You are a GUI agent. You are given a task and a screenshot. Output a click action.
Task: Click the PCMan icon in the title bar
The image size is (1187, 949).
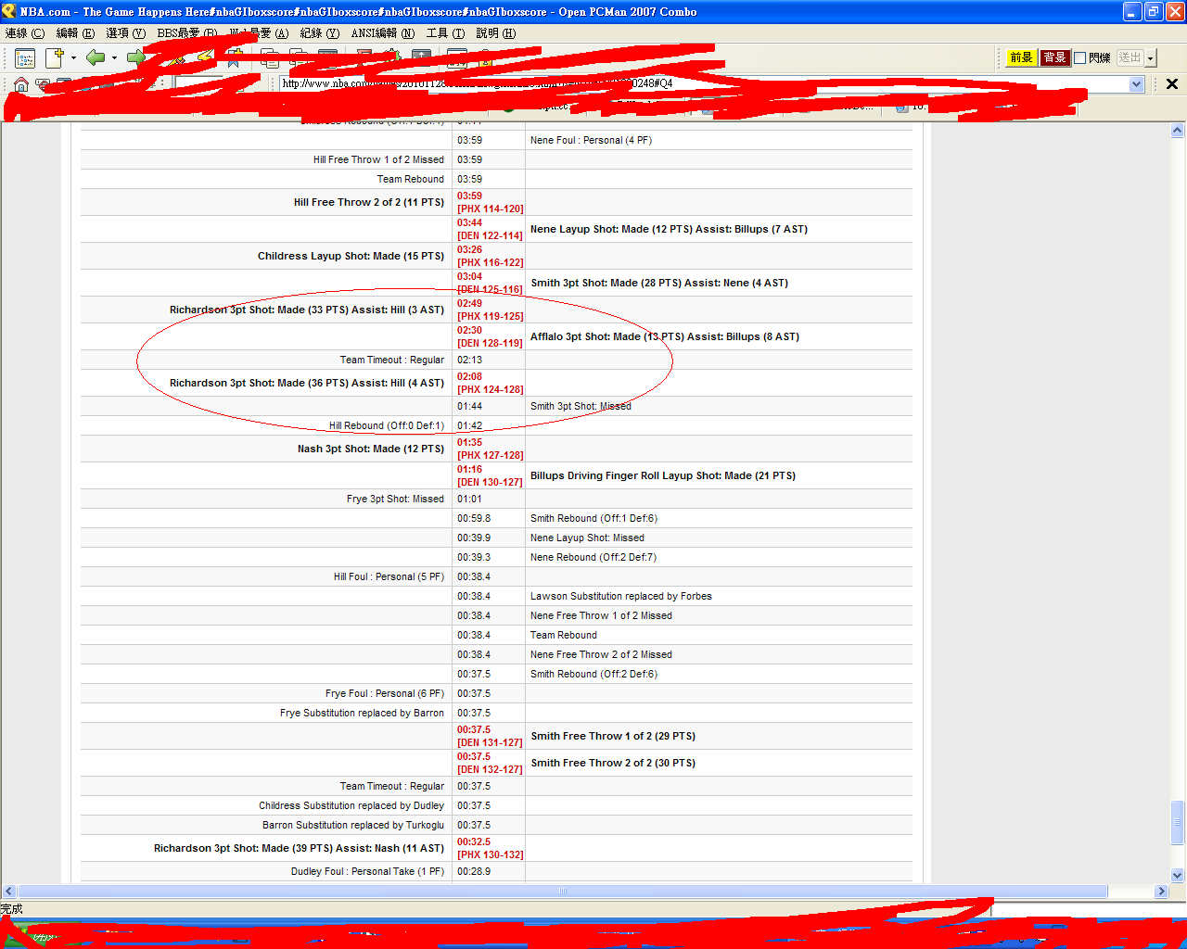coord(9,11)
